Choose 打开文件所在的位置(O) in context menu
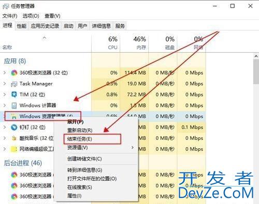The height and width of the screenshot is (204, 259). click(92, 179)
